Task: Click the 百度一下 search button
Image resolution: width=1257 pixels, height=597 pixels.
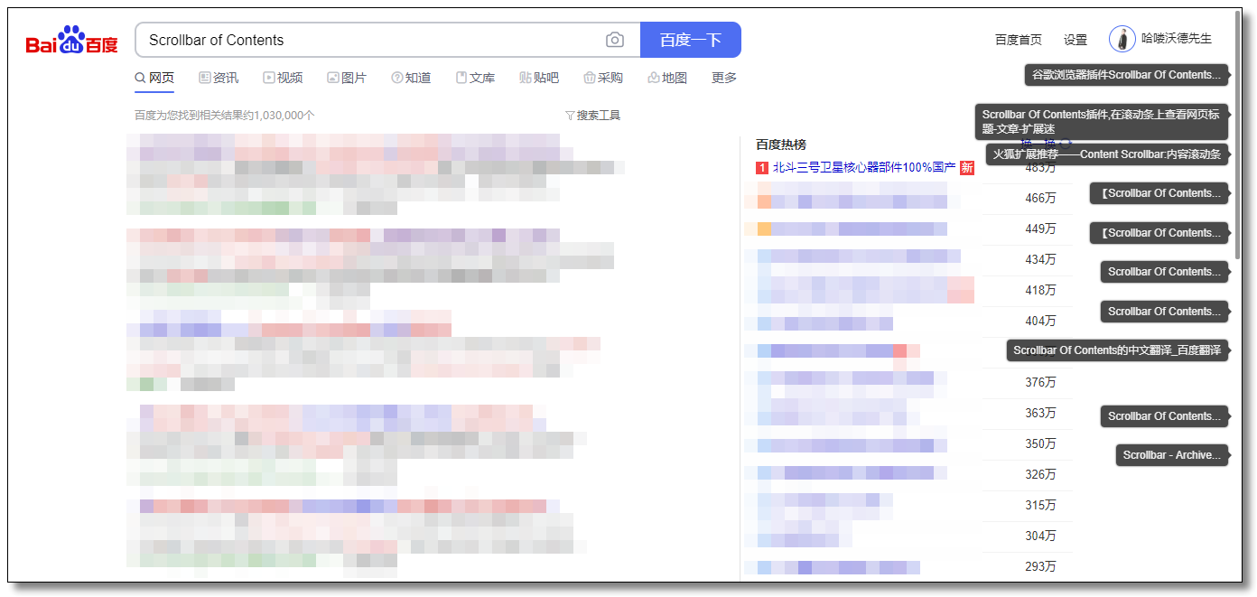Action: tap(691, 40)
